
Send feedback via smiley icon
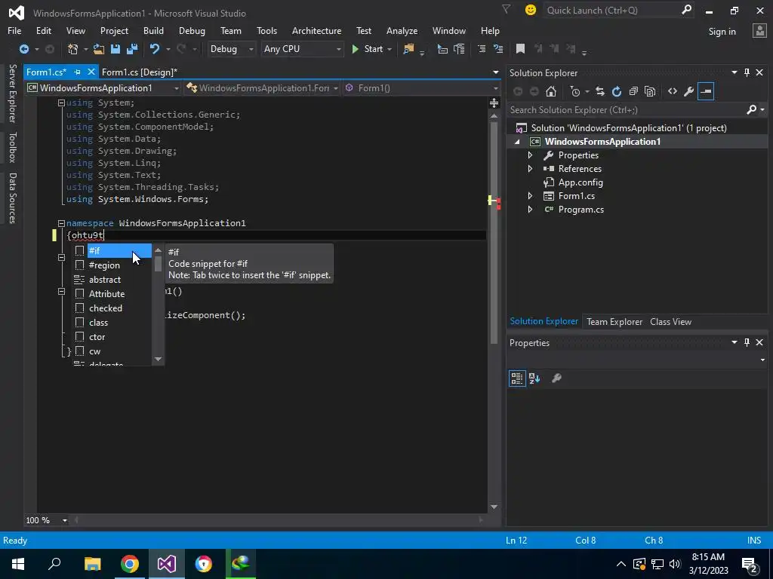(x=531, y=10)
